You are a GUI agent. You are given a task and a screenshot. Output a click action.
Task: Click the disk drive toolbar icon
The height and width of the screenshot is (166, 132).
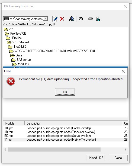(91, 19)
